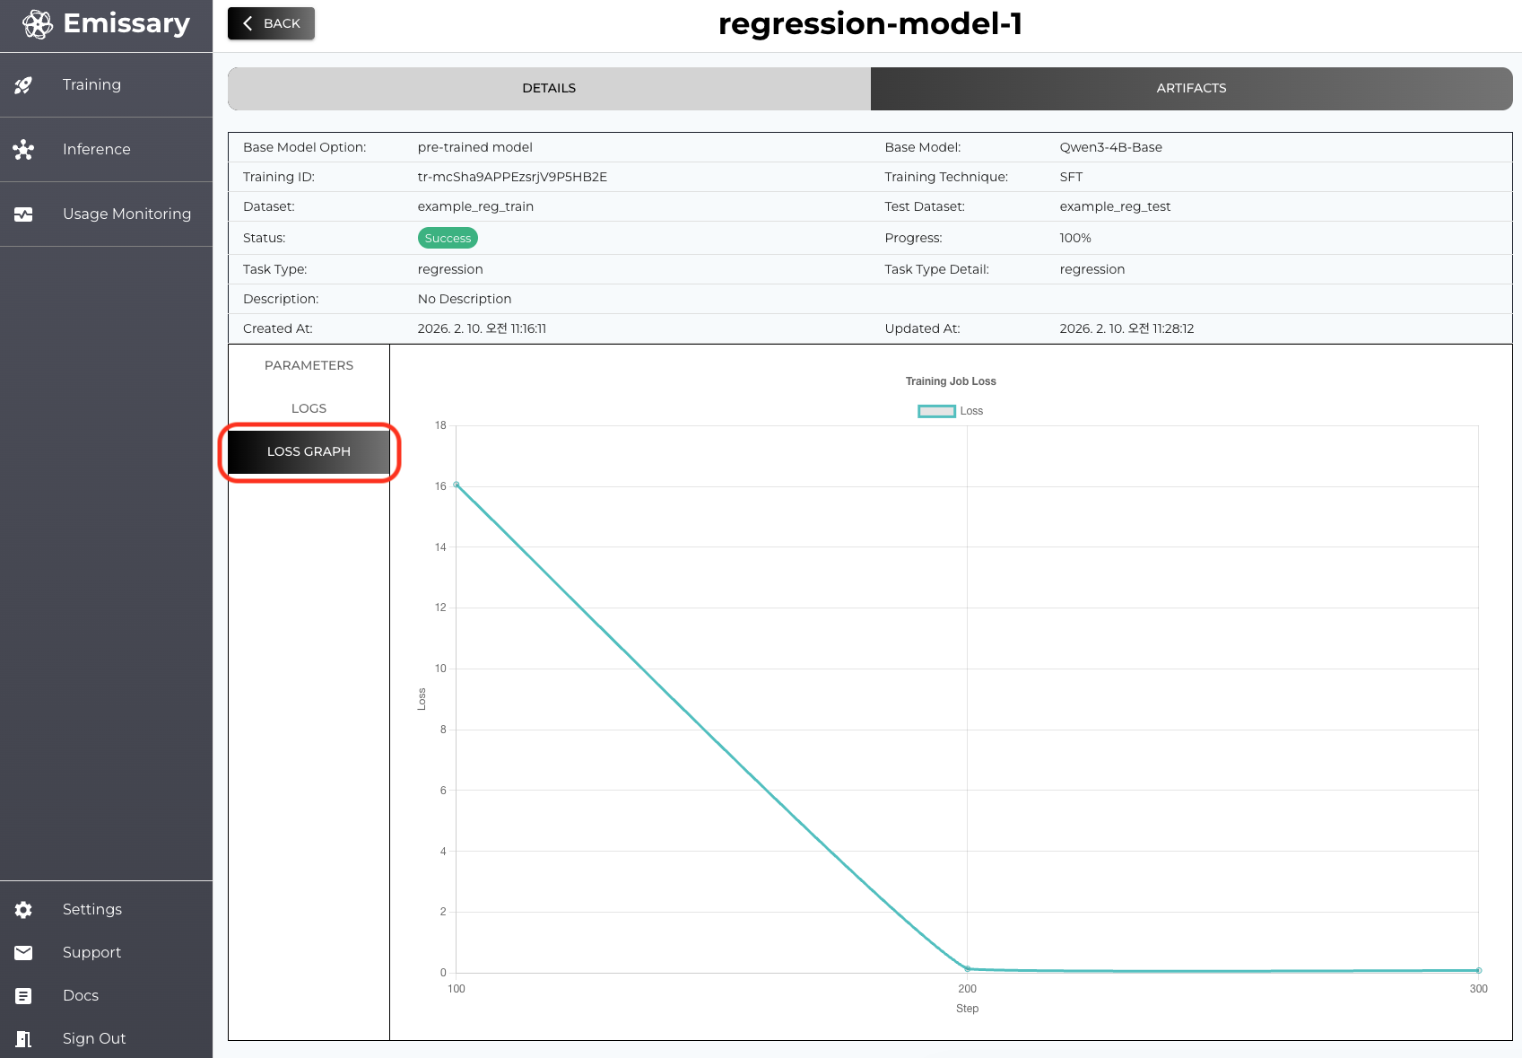
Task: Click the Sign Out door icon
Action: pos(23,1039)
